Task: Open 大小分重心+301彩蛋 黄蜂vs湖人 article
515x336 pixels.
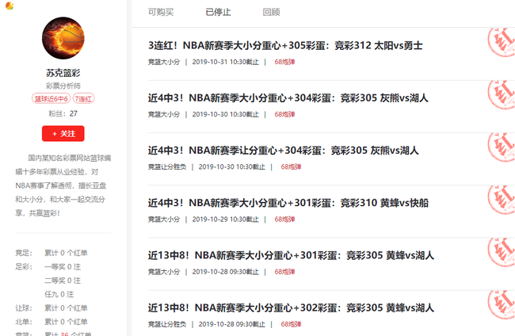Action: click(x=291, y=255)
